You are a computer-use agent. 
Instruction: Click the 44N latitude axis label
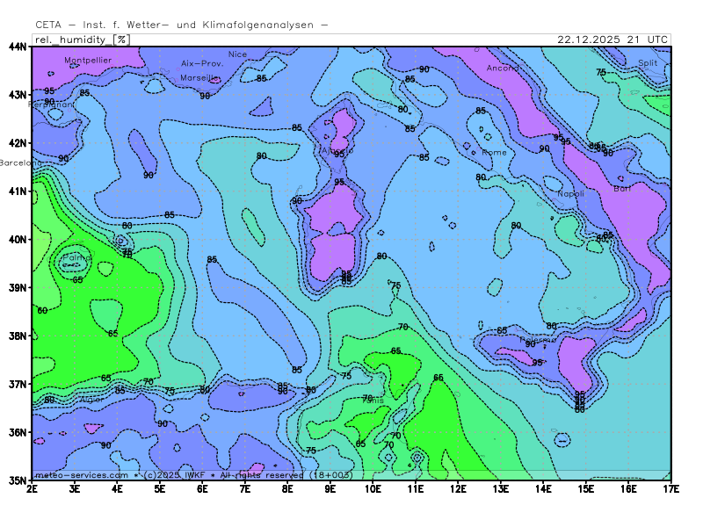pos(18,46)
